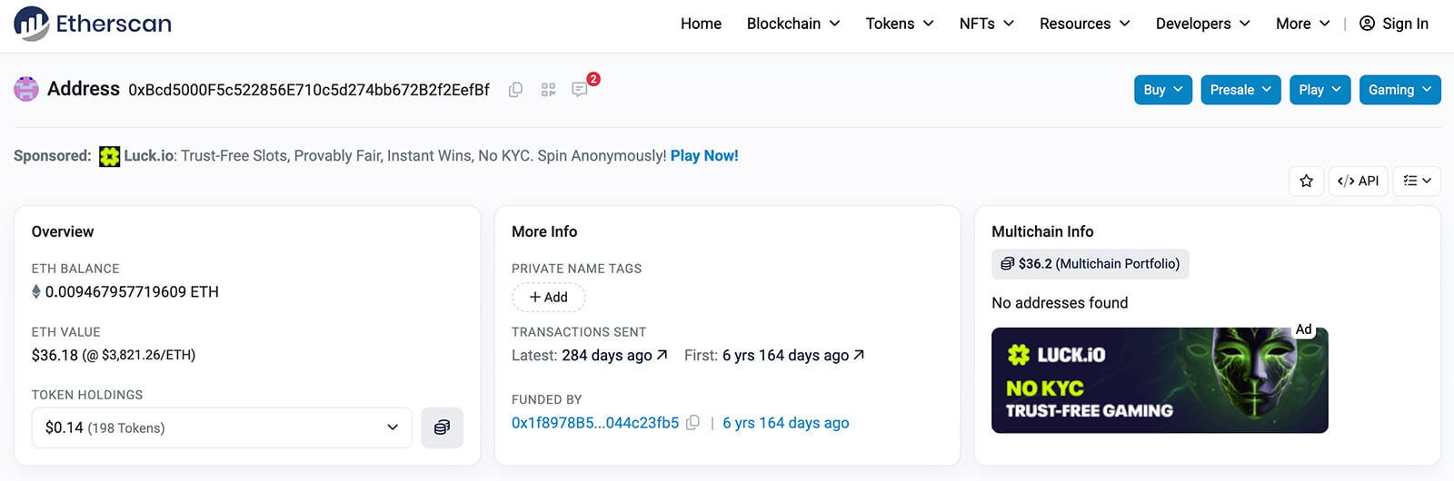The height and width of the screenshot is (481, 1454).
Task: Open the Gaming dropdown
Action: pos(1399,90)
